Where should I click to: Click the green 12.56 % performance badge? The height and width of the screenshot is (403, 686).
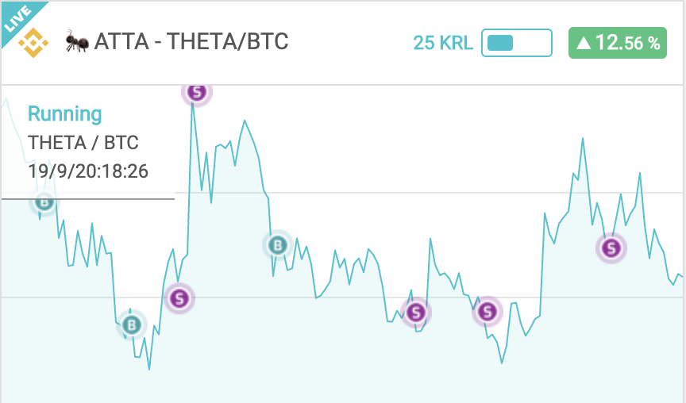617,43
